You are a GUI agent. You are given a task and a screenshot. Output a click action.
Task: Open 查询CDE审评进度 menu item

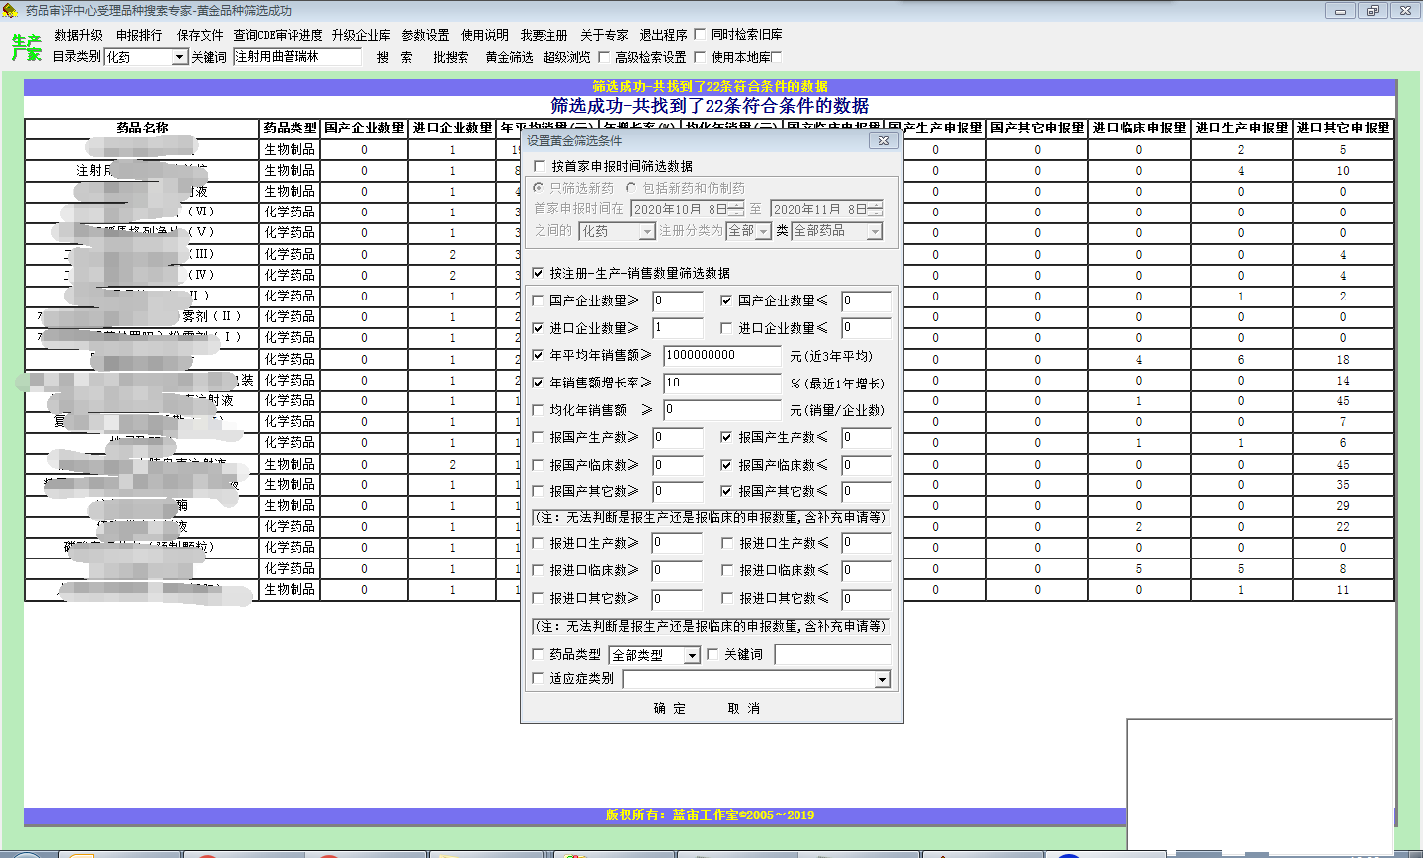pos(278,35)
